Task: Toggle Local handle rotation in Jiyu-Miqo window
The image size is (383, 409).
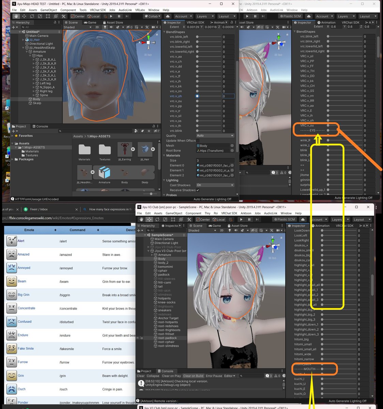Action: point(93,16)
